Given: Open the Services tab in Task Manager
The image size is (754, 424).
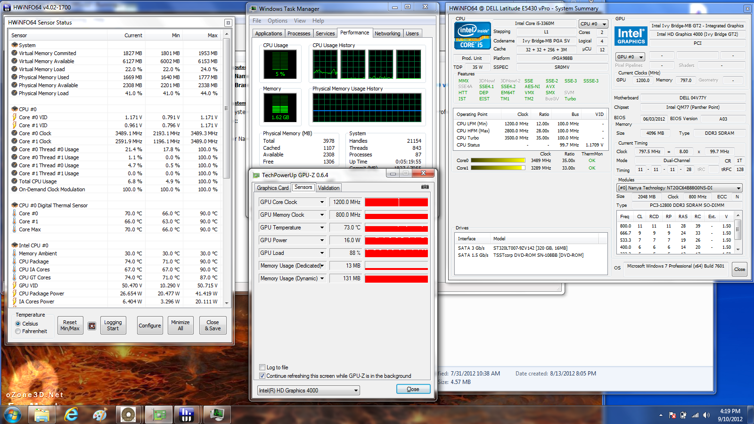Looking at the screenshot, I should coord(325,33).
